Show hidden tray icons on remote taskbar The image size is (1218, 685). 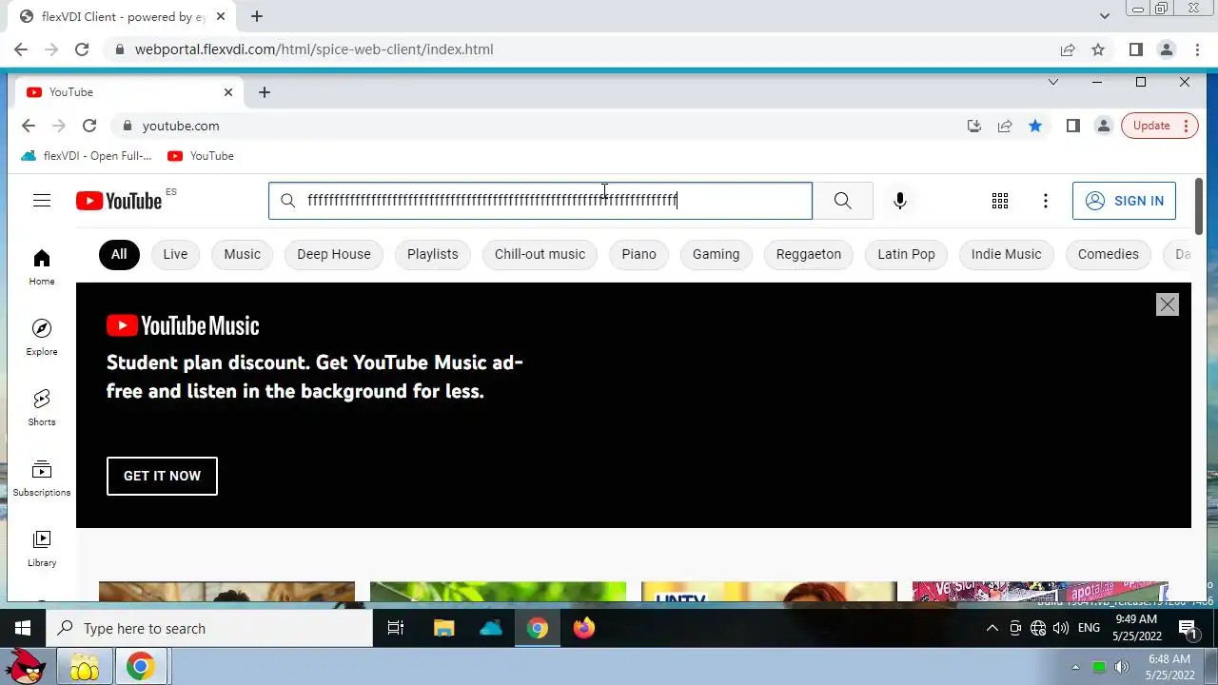(x=992, y=628)
